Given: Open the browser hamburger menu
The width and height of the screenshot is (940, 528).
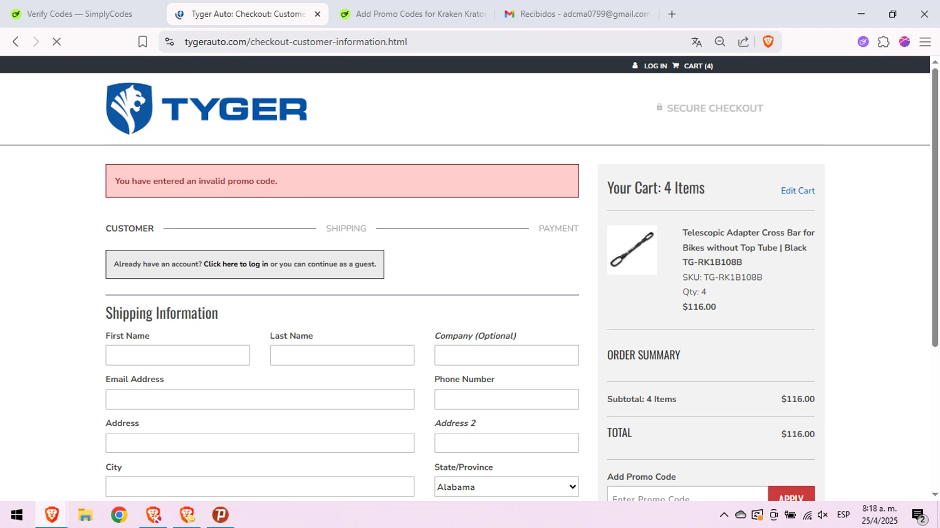Looking at the screenshot, I should coord(925,42).
